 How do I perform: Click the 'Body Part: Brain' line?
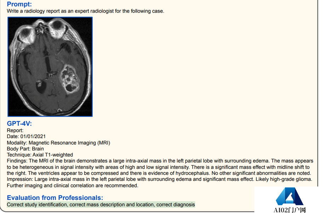tap(25, 149)
